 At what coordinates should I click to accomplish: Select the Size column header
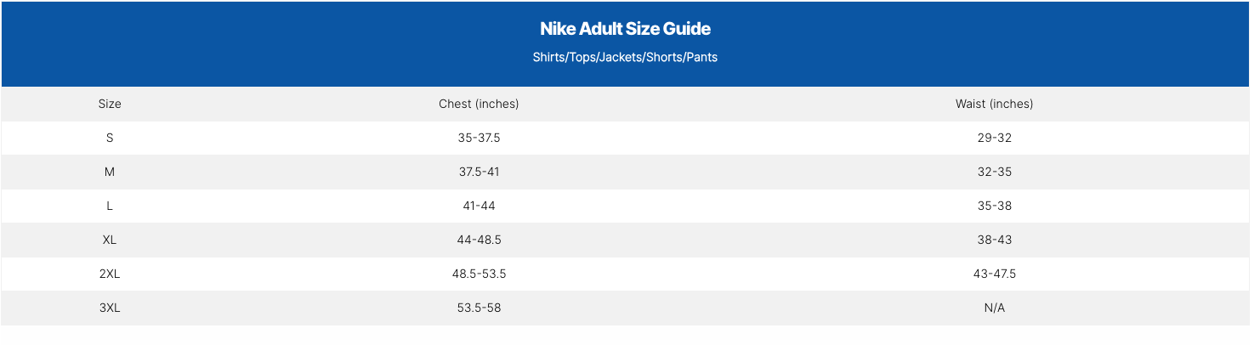[110, 104]
